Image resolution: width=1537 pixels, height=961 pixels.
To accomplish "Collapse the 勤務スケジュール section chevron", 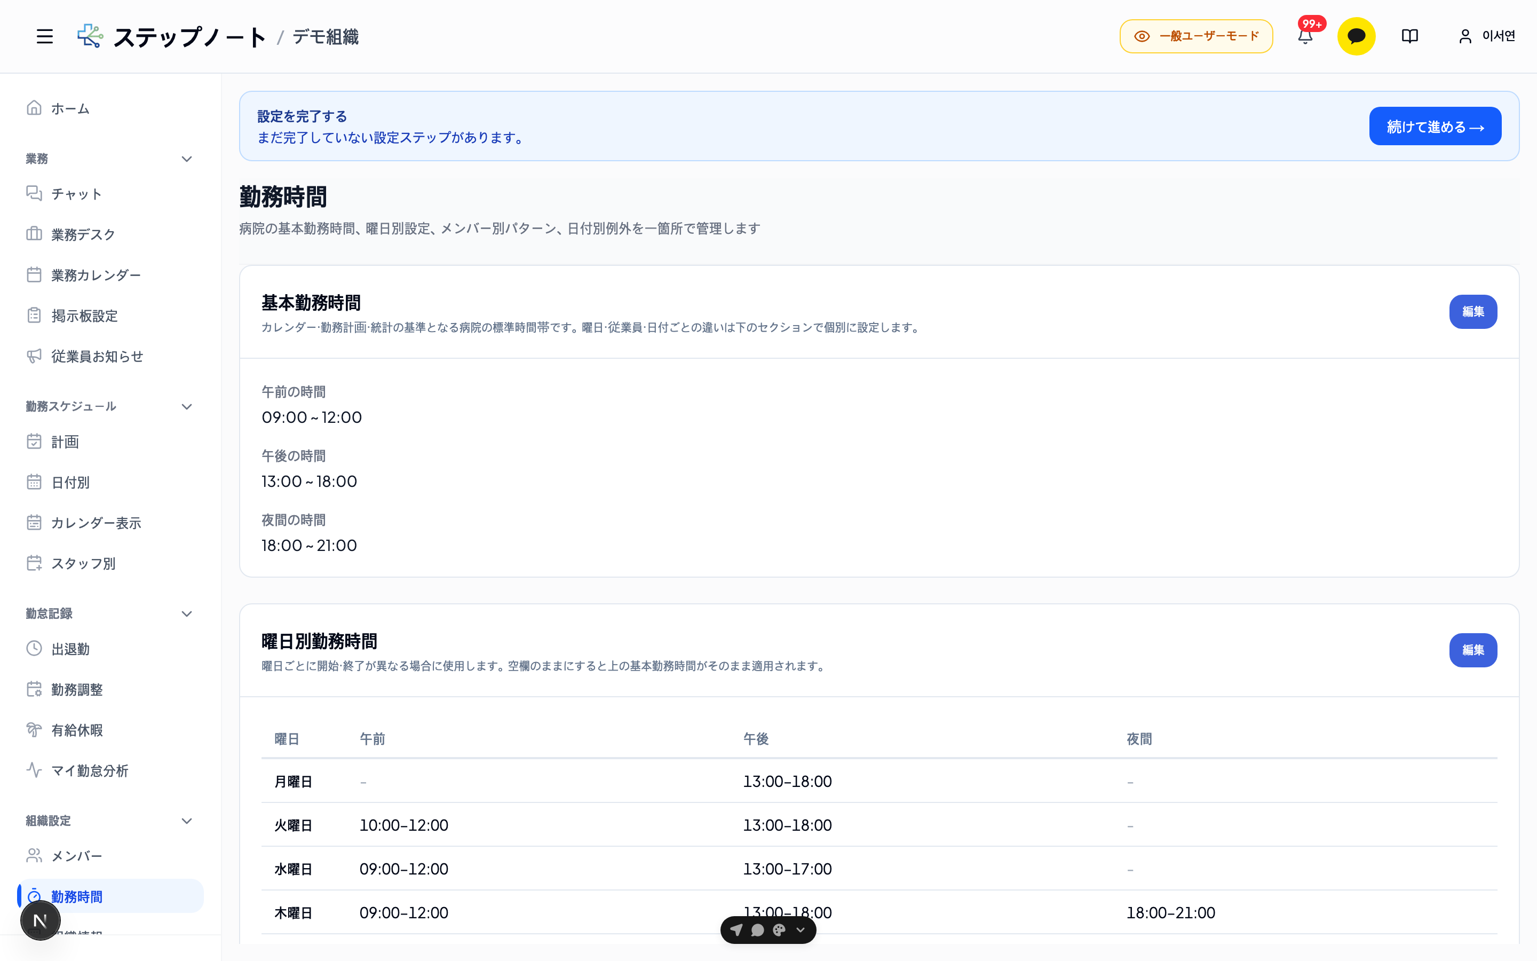I will (x=187, y=407).
